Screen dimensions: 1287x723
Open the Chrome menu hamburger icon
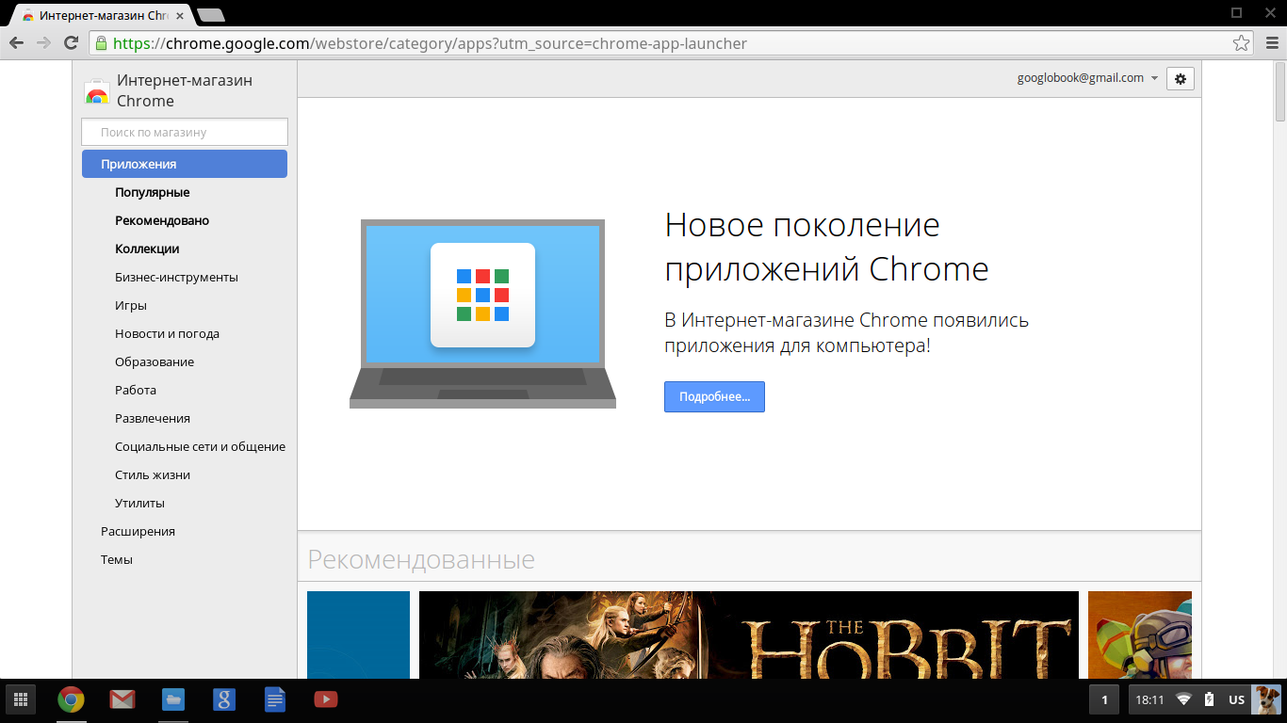[x=1270, y=43]
